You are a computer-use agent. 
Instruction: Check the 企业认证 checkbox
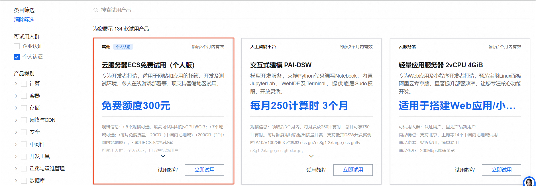tap(17, 46)
